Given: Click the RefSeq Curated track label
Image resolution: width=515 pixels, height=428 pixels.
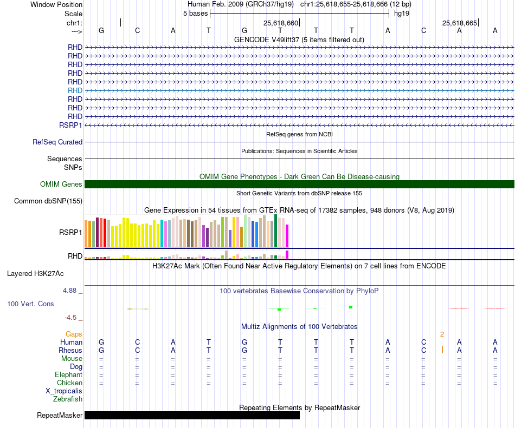Looking at the screenshot, I should [x=57, y=142].
